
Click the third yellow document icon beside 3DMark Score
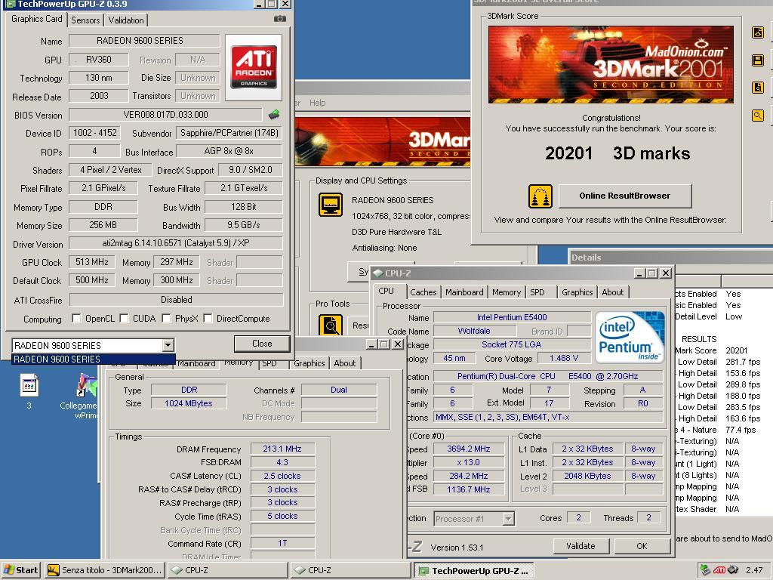click(x=758, y=88)
